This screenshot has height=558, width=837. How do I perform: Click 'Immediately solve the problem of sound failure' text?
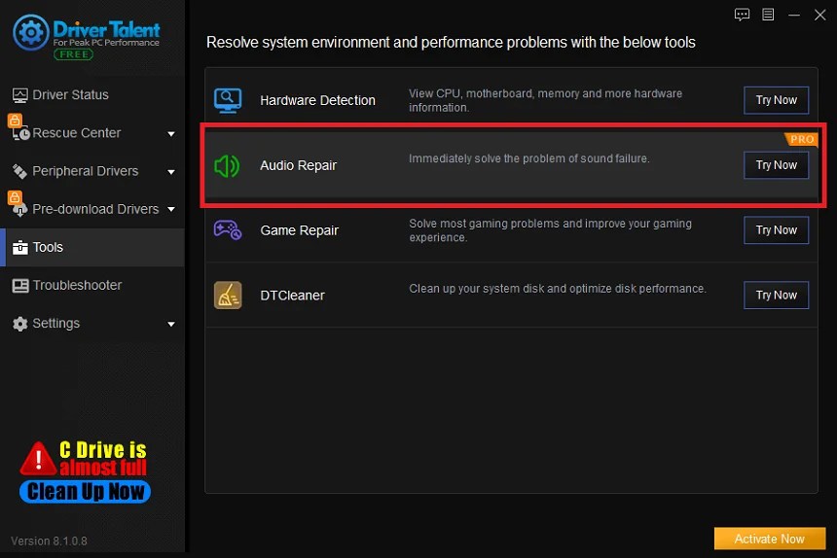(x=529, y=158)
